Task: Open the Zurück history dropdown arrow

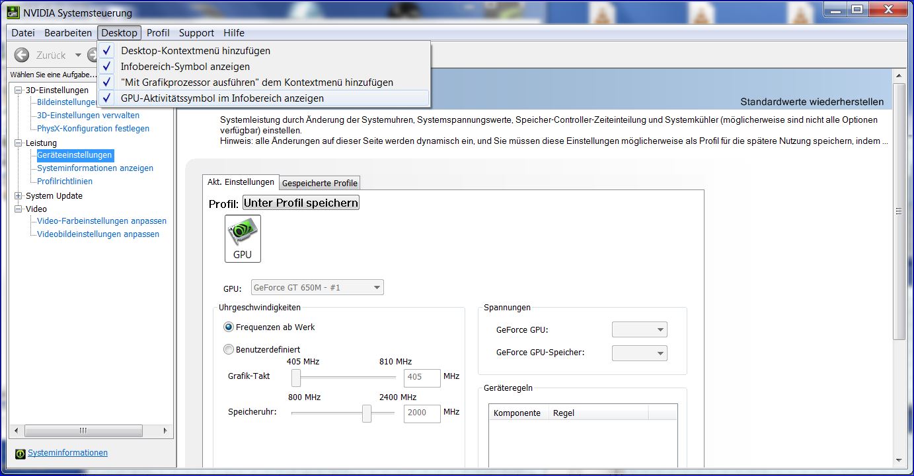Action: point(78,55)
